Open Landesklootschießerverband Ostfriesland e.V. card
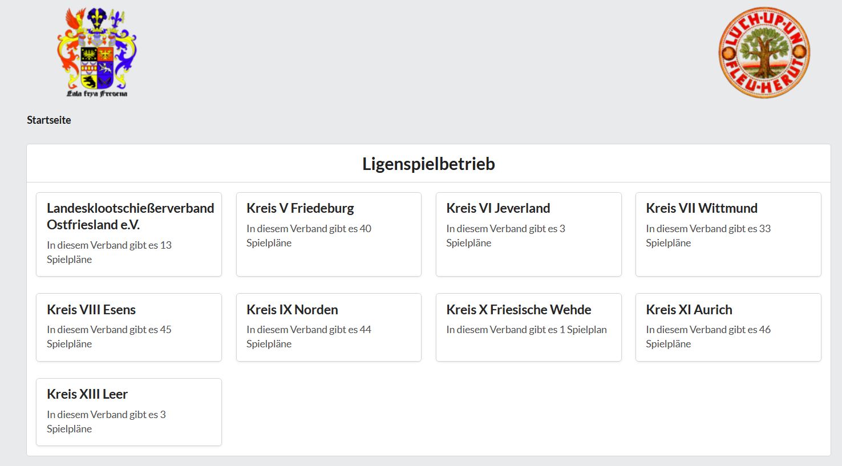This screenshot has width=842, height=466. 130,216
